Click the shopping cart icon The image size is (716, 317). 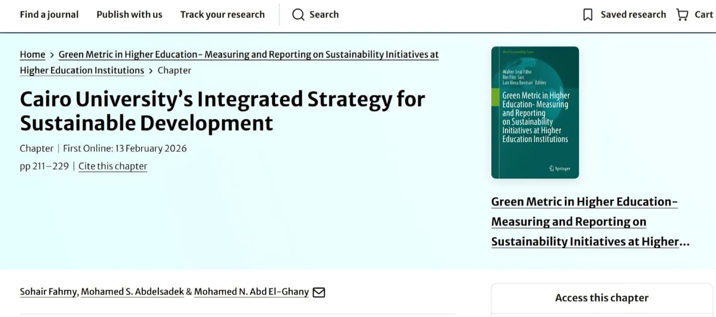[682, 15]
